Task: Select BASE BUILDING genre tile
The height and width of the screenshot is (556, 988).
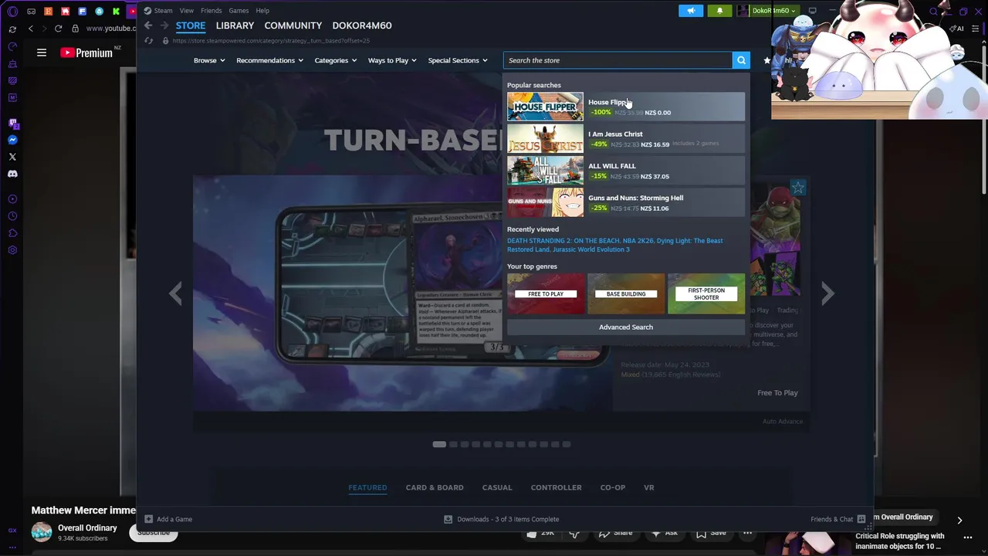Action: [626, 293]
